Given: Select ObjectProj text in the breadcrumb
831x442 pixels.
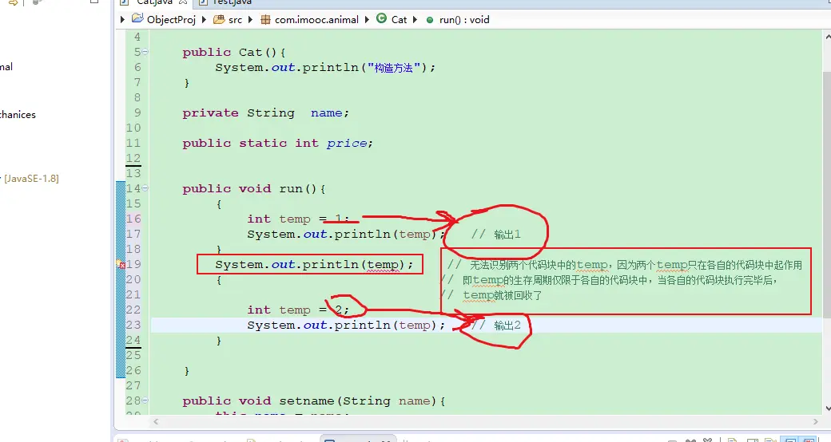Looking at the screenshot, I should 171,19.
